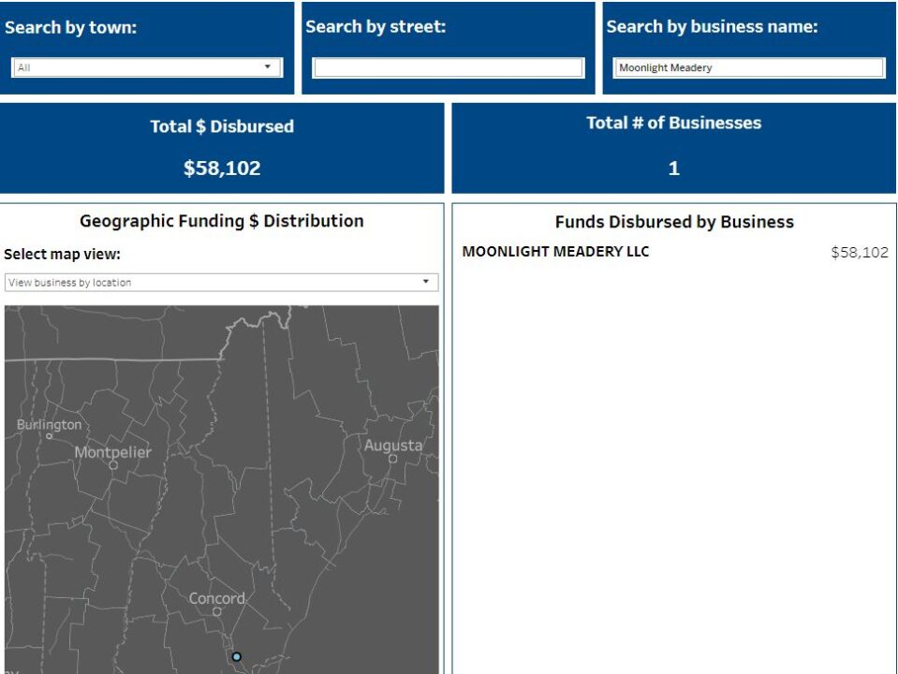The height and width of the screenshot is (674, 898).
Task: Click the blue business location marker on map
Action: tap(237, 657)
